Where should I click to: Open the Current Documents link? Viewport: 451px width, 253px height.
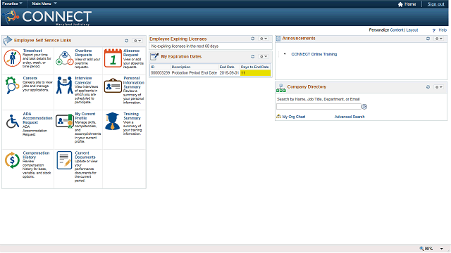tap(85, 155)
